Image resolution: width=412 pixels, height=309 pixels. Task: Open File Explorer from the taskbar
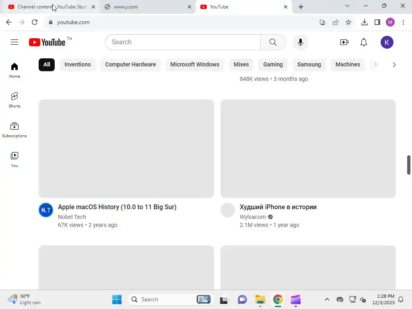260,299
